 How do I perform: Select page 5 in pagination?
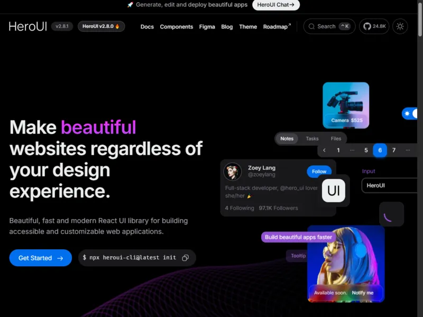point(366,150)
